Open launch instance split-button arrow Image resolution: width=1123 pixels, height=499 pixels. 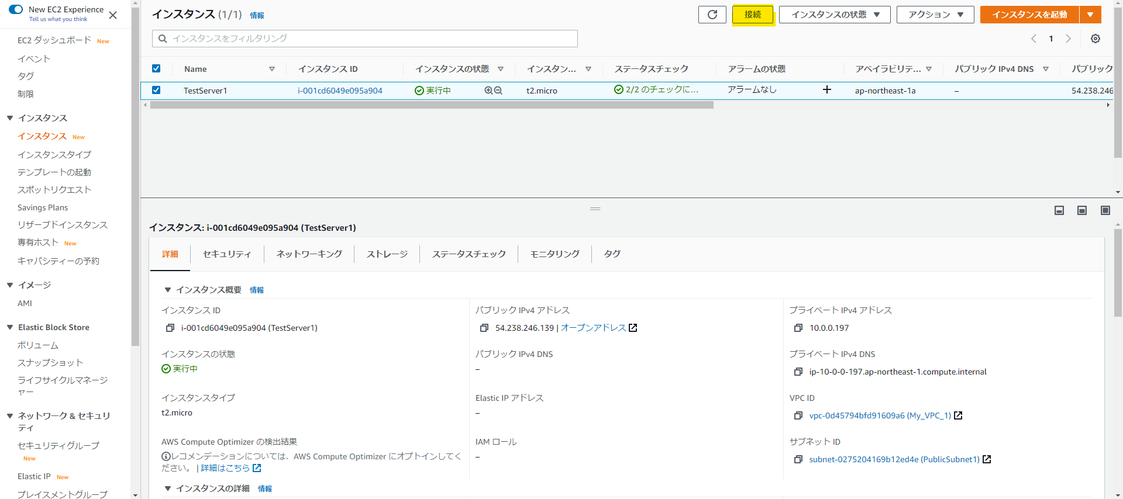[x=1090, y=15]
